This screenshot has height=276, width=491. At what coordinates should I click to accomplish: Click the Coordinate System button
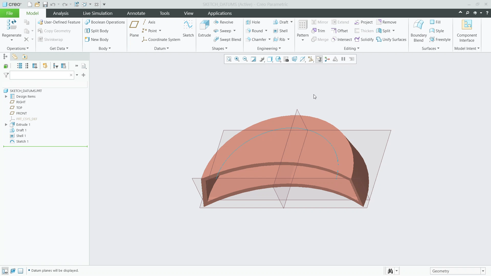pos(161,40)
